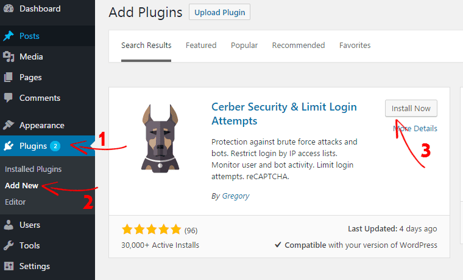
Task: Show the Favorites tab
Action: (355, 46)
